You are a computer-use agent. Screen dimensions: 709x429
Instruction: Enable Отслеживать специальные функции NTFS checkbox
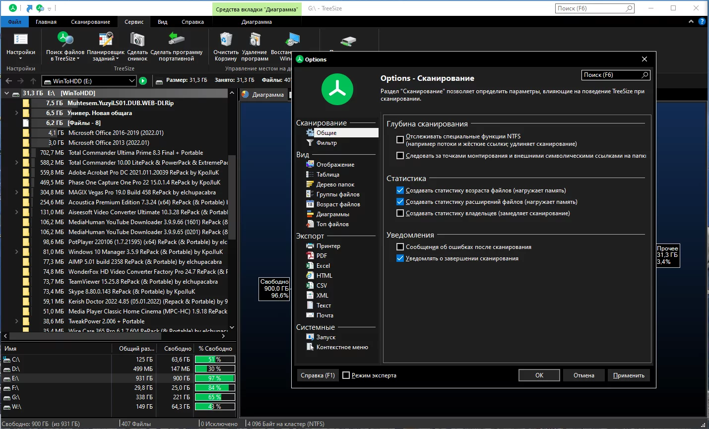[400, 140]
